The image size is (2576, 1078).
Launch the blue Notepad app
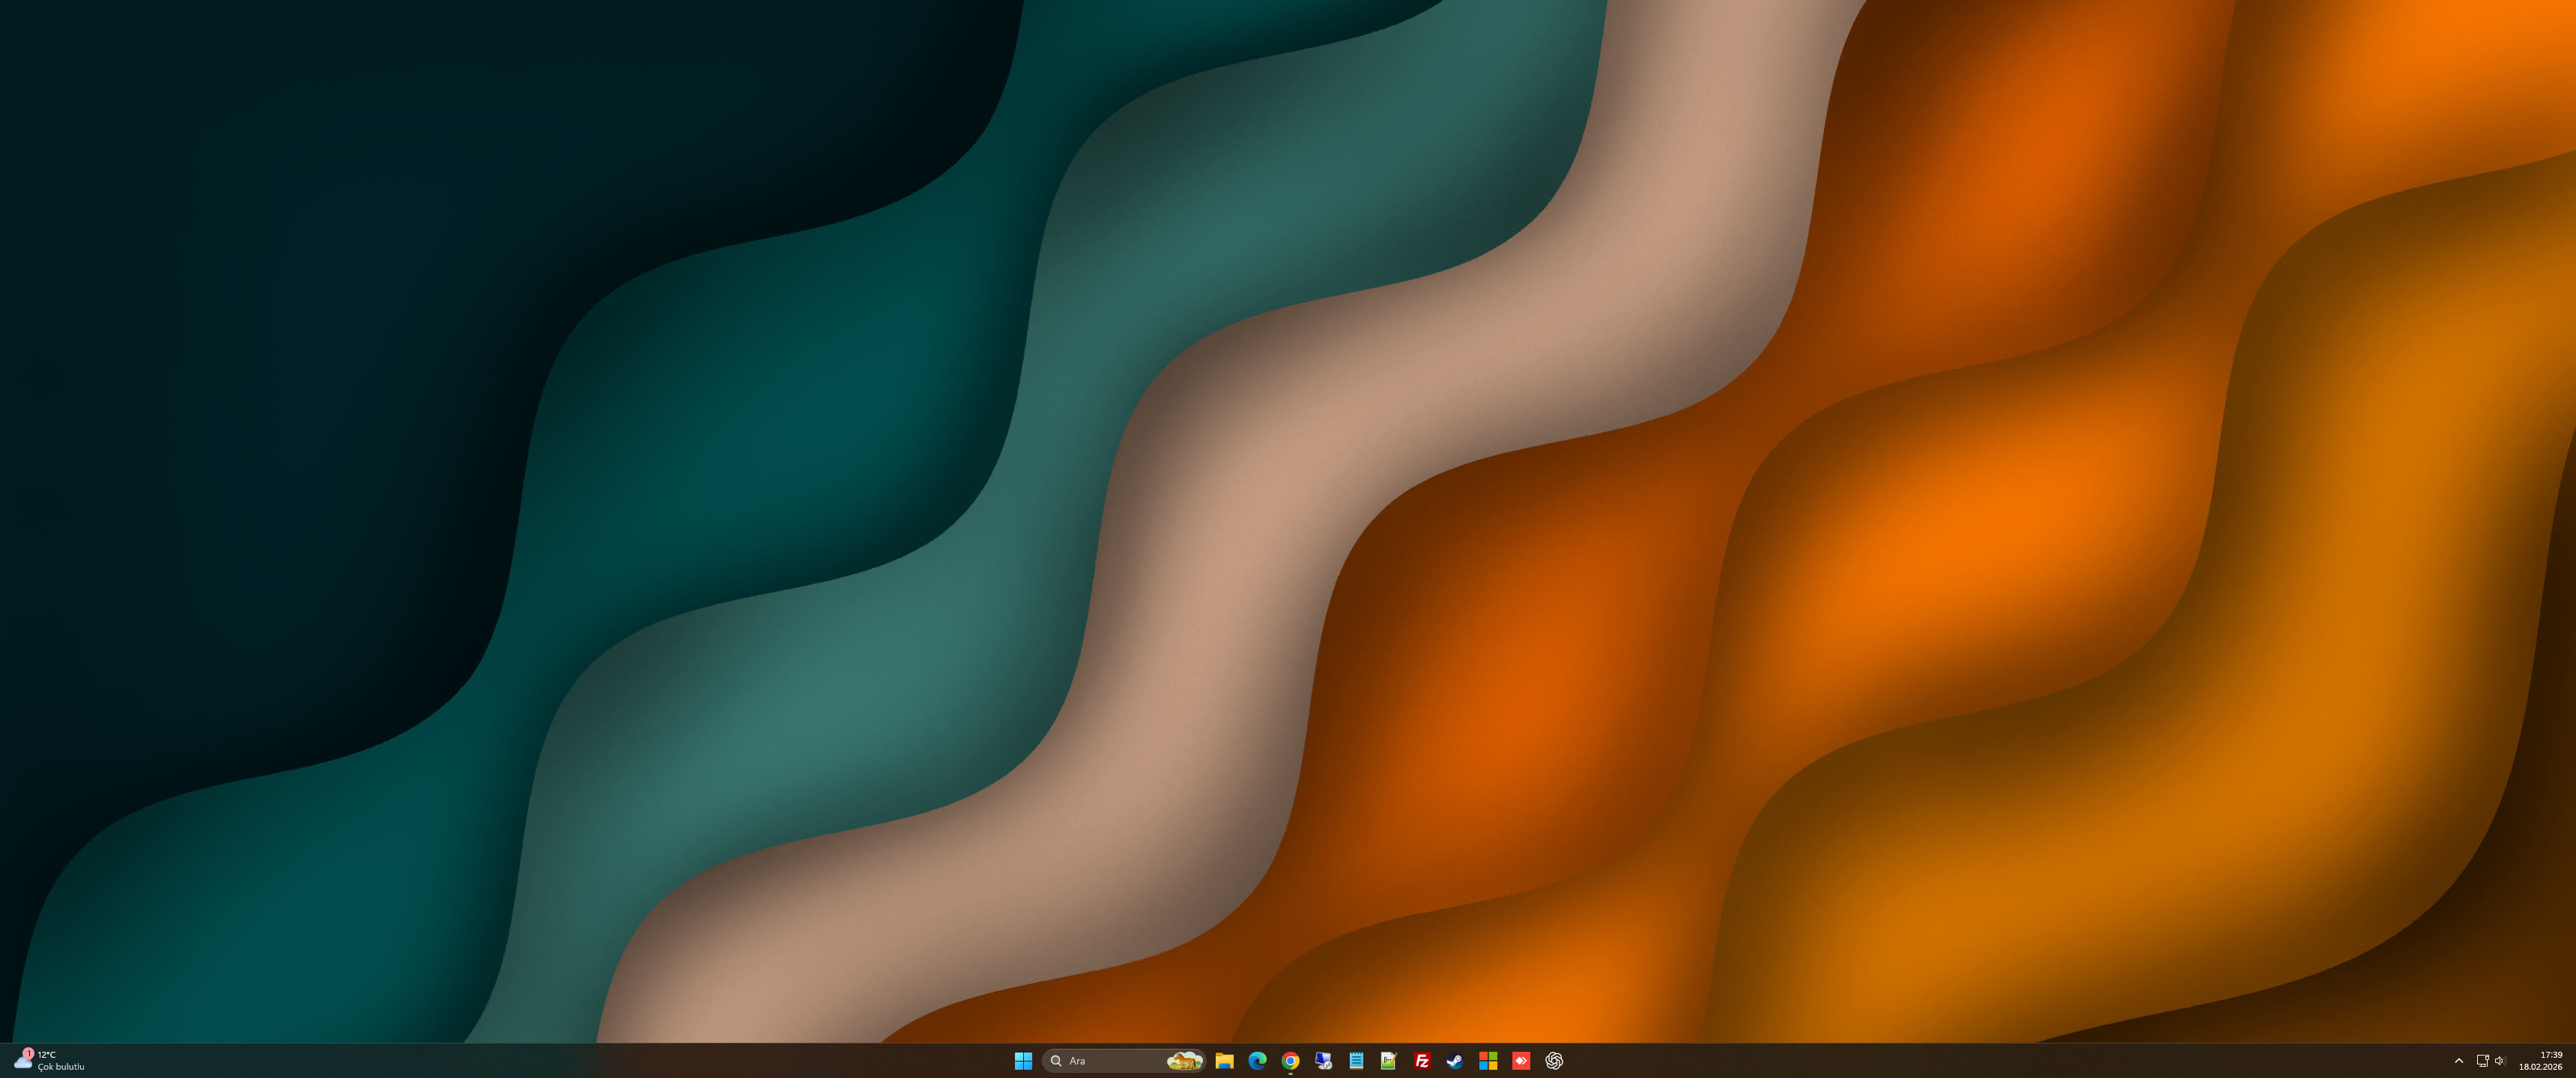coord(1356,1061)
